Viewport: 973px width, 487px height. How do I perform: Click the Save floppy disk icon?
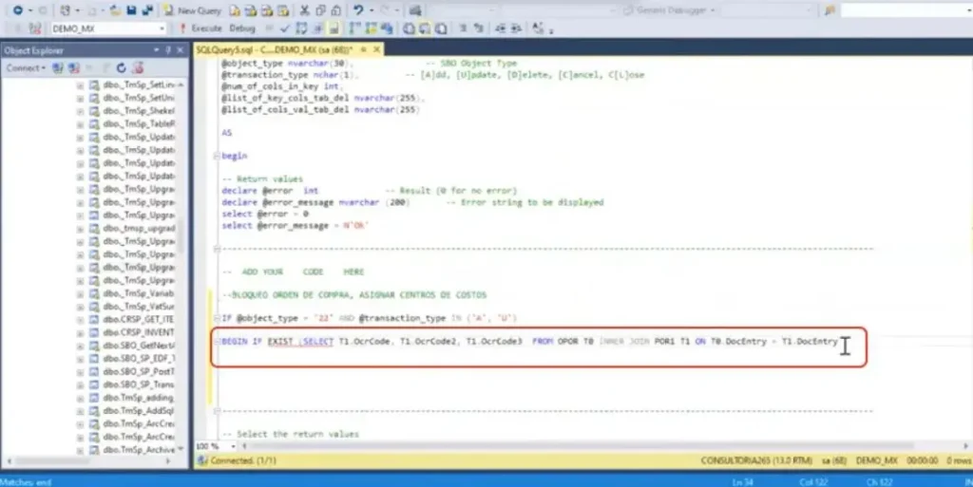(x=131, y=10)
